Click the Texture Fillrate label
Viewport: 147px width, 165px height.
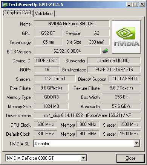pyautogui.click(x=87, y=88)
